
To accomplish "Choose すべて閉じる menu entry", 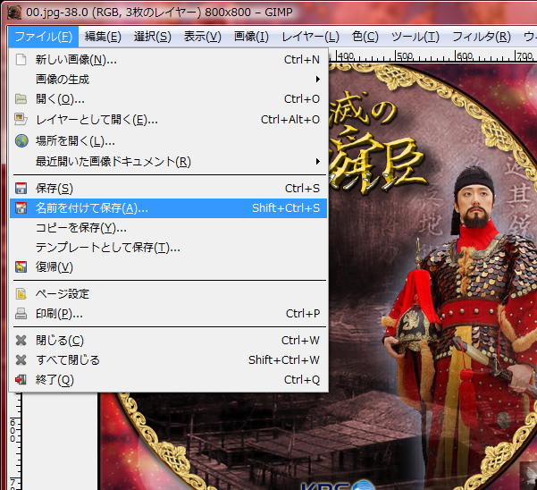I will click(x=169, y=359).
